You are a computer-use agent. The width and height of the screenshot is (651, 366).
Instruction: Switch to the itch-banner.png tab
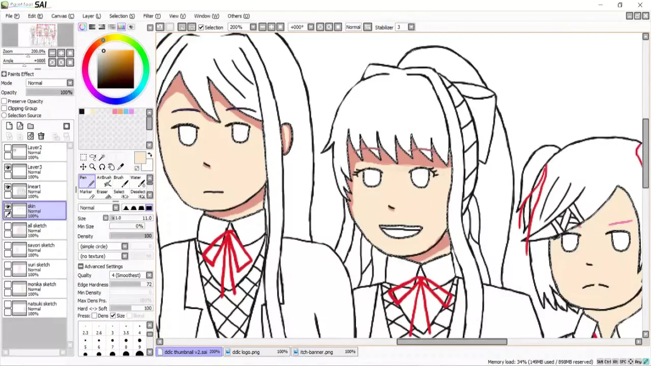pos(324,352)
